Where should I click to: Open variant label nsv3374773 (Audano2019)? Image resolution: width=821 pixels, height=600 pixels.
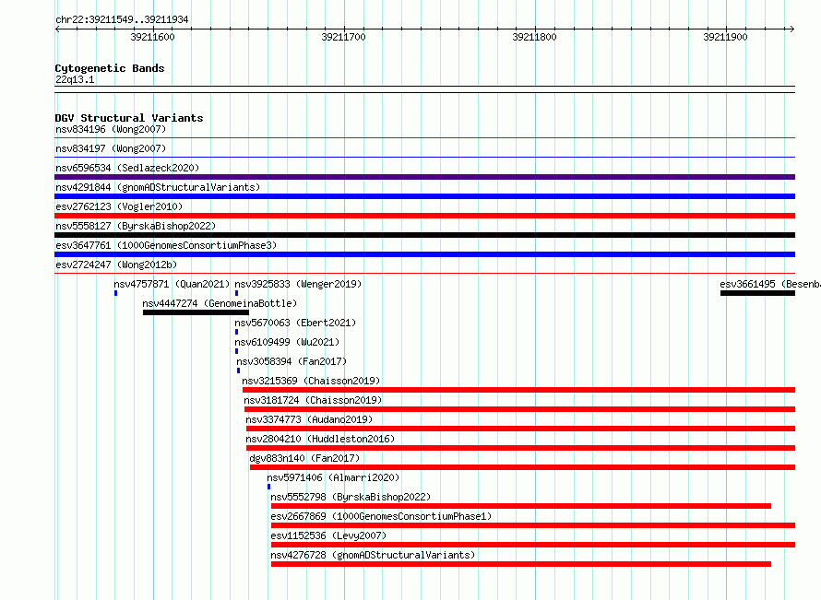309,419
